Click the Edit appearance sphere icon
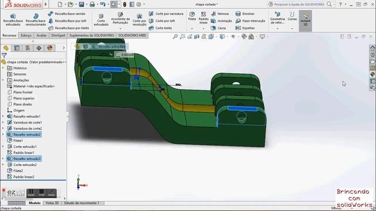376x211 pixels. coord(244,36)
